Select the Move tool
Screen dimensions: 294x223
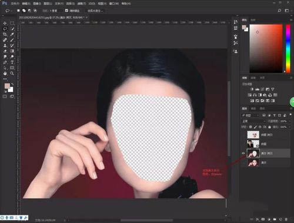point(5,23)
